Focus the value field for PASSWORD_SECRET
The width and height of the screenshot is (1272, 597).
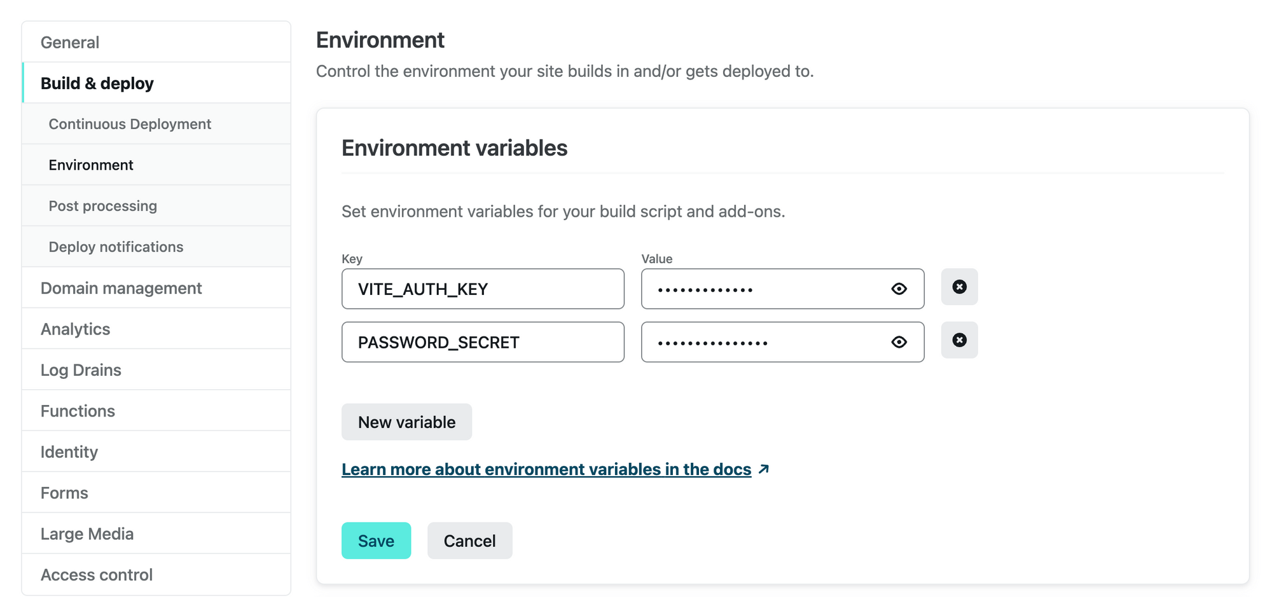click(x=763, y=343)
